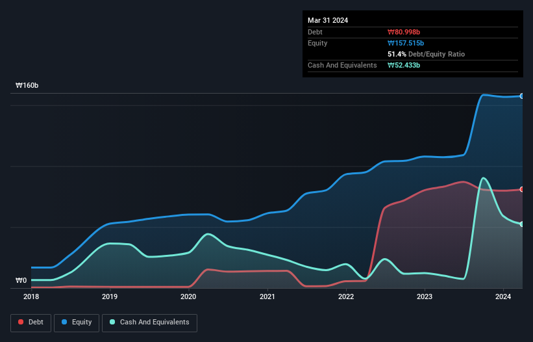This screenshot has height=342, width=533.
Task: Toggle the Cash And Equivalents legend button
Action: click(149, 322)
